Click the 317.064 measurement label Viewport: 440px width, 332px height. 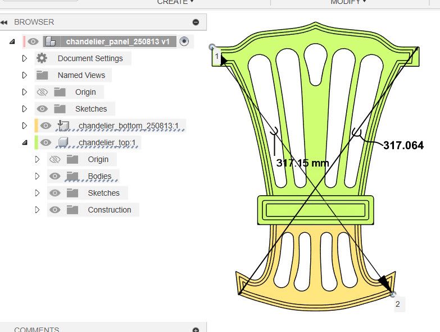pyautogui.click(x=403, y=145)
